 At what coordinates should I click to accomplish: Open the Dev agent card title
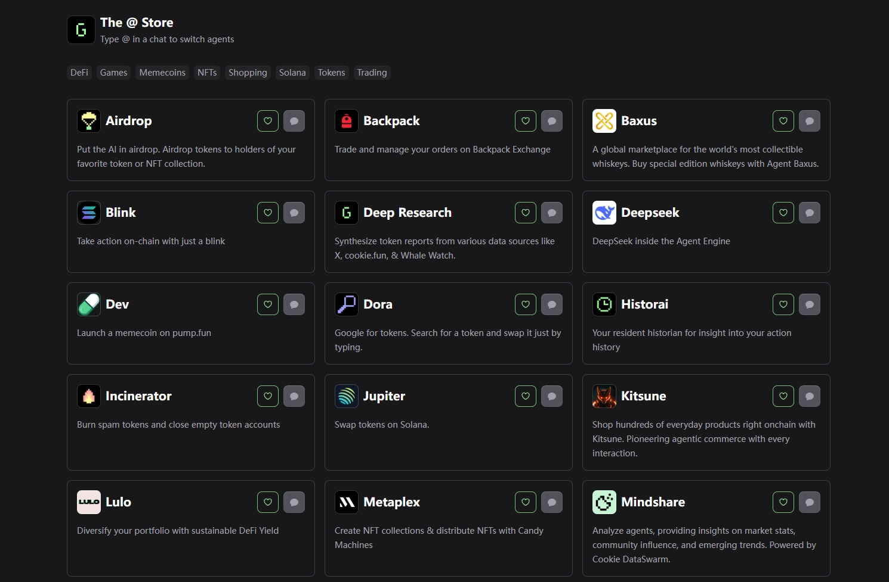117,304
